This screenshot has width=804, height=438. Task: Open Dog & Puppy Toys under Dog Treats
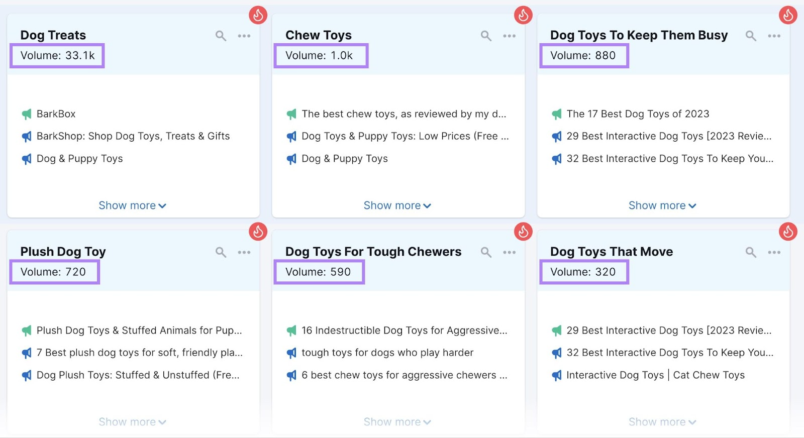pyautogui.click(x=80, y=159)
